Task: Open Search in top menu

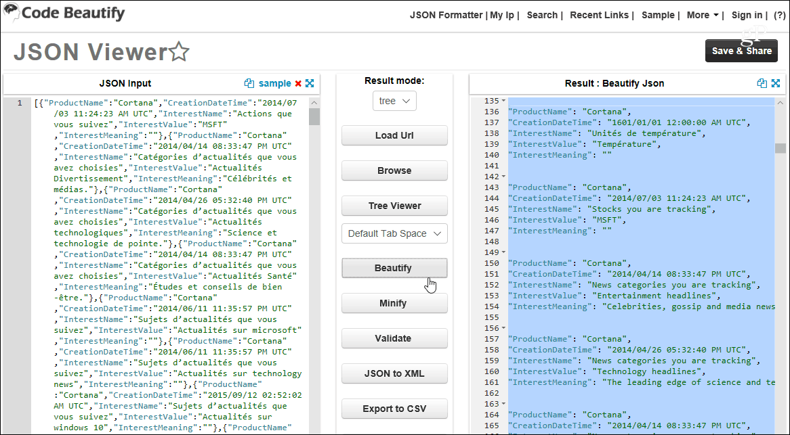Action: click(542, 15)
